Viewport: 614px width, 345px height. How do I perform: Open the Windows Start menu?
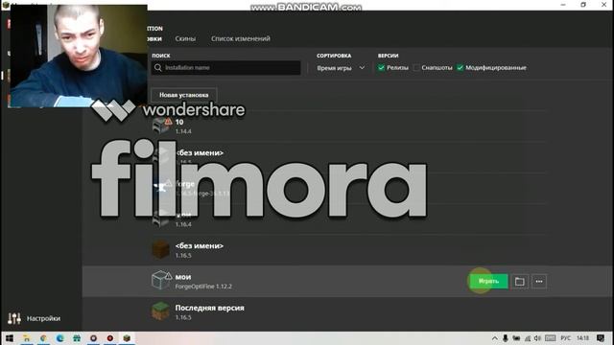10,338
